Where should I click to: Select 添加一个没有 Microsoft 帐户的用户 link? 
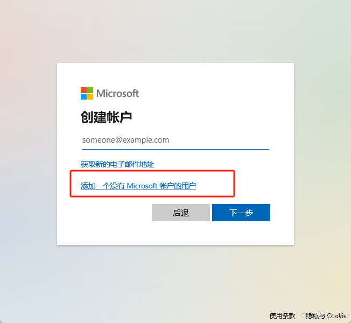(x=138, y=186)
